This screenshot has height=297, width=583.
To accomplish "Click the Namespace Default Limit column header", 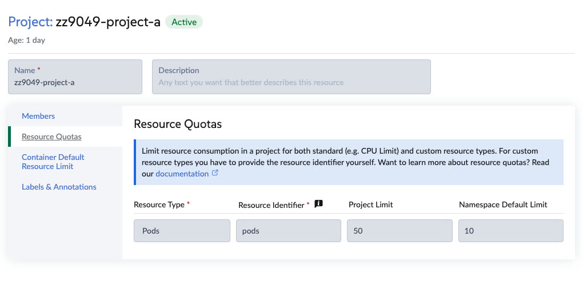I will click(x=503, y=204).
